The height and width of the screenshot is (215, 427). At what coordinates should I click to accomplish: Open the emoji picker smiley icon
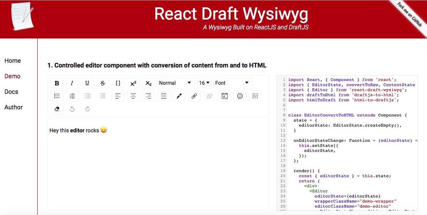(x=240, y=96)
